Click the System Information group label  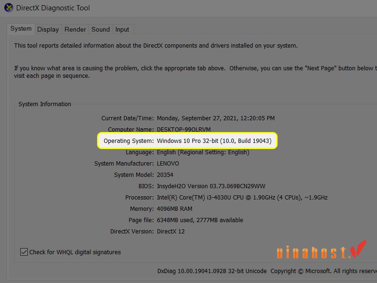point(45,104)
